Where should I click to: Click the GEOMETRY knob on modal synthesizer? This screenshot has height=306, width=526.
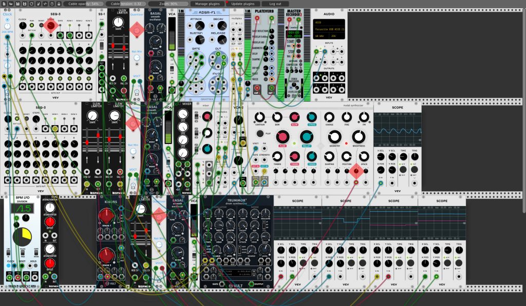tap(334, 136)
